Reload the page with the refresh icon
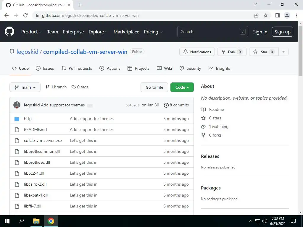The height and width of the screenshot is (227, 303). tap(25, 15)
